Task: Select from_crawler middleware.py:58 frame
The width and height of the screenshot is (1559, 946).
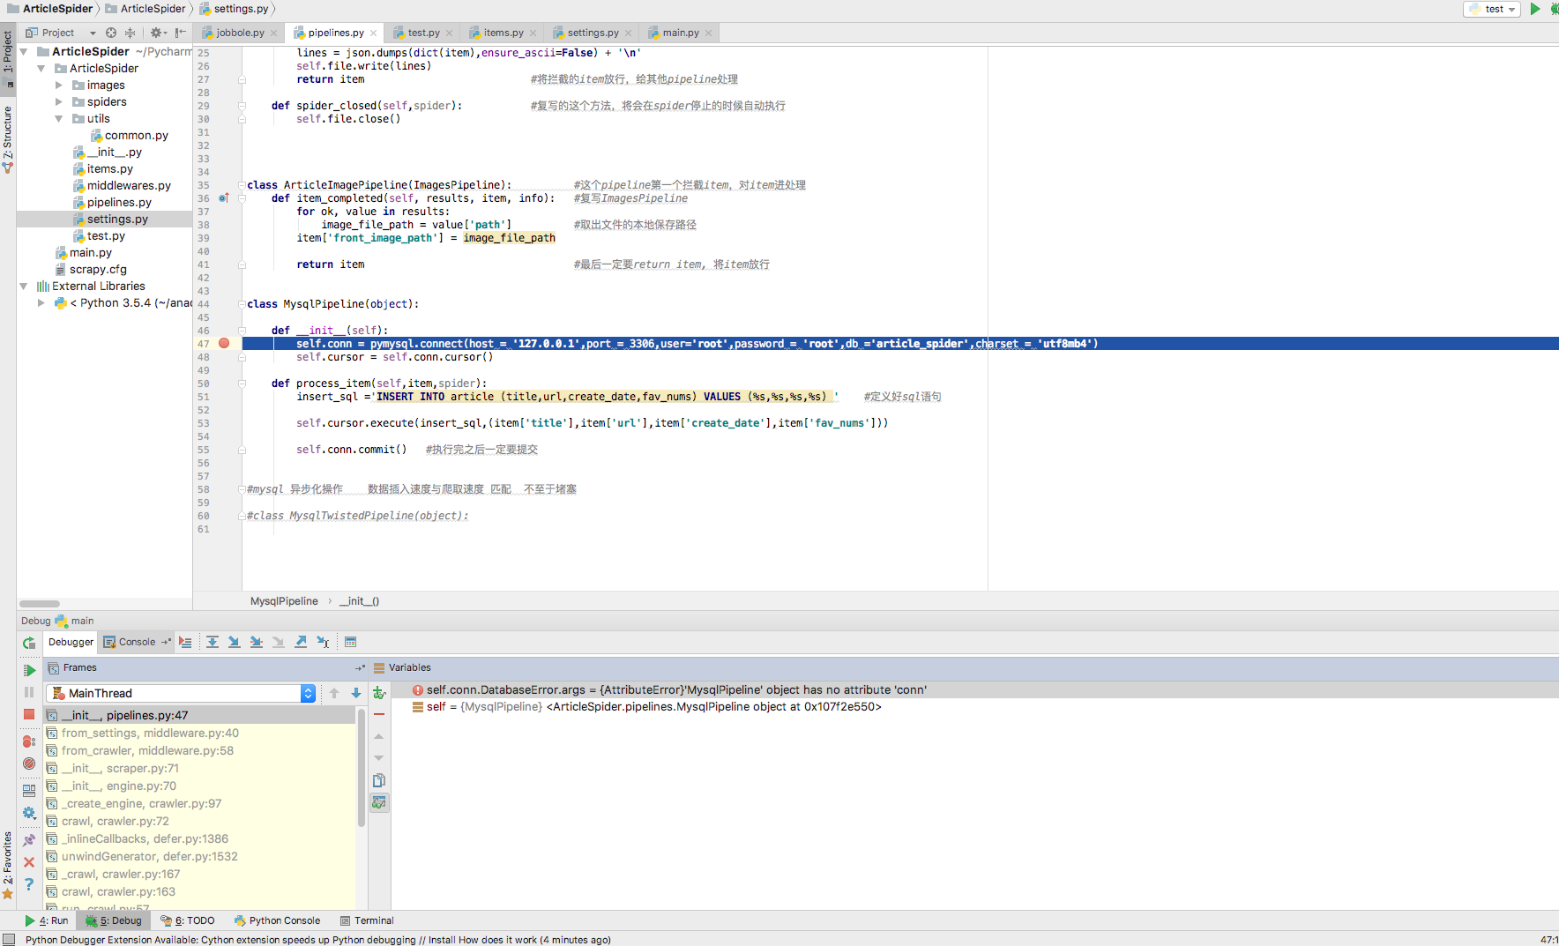Action: pos(200,751)
